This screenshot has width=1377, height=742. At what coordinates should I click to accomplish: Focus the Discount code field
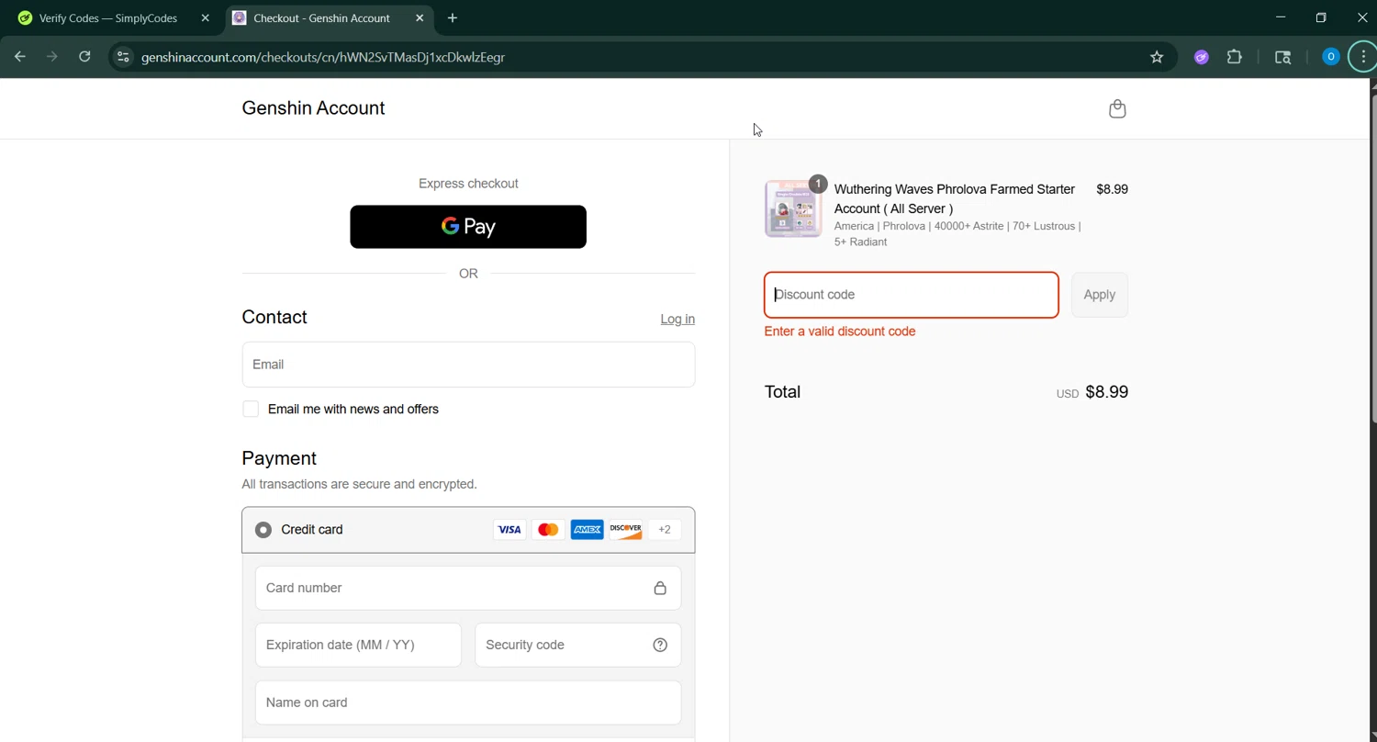pyautogui.click(x=912, y=295)
